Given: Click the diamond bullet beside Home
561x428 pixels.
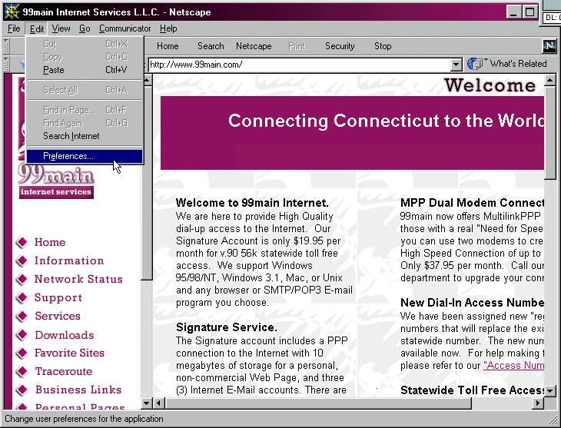Looking at the screenshot, I should [22, 242].
